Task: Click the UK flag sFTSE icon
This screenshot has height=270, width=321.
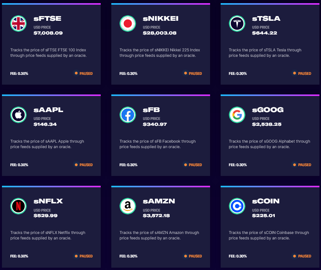Action: point(18,24)
